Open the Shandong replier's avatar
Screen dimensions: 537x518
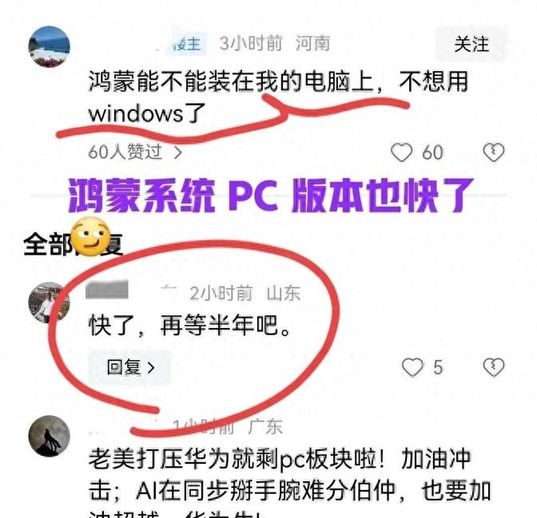coord(49,302)
